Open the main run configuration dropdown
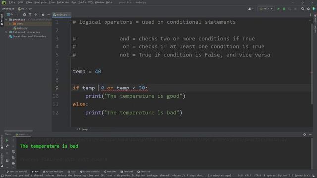 [x=266, y=9]
